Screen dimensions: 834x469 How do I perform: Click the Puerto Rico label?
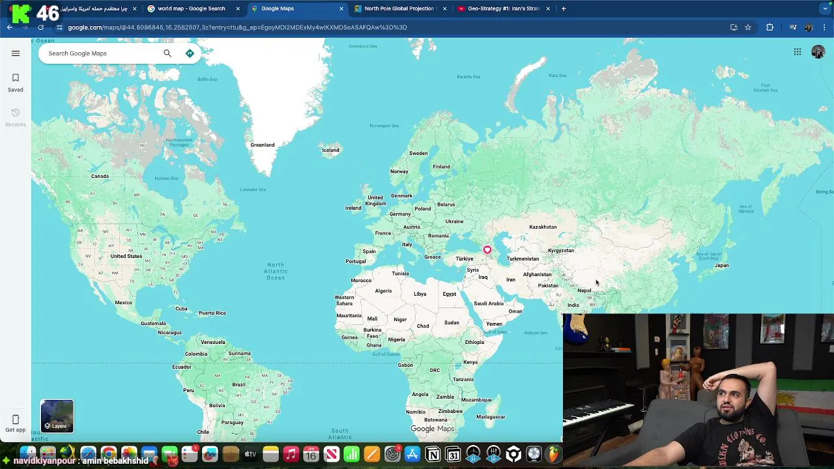(212, 313)
